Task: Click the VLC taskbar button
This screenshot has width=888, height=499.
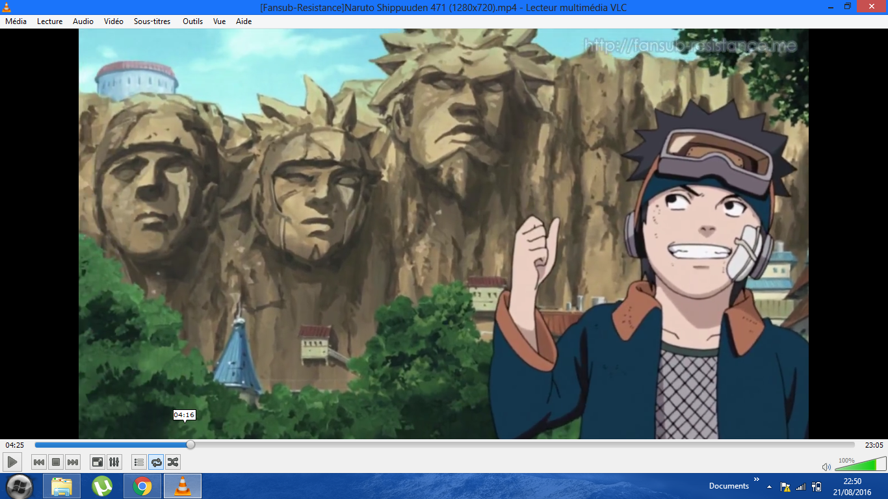Action: point(183,486)
